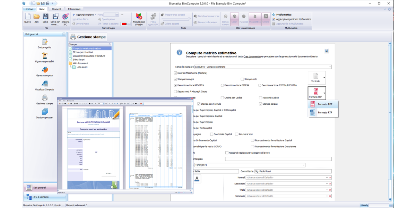This screenshot has height=208, width=416.
Task: Select Elenco prezzi unitari item
Action: click(83, 52)
